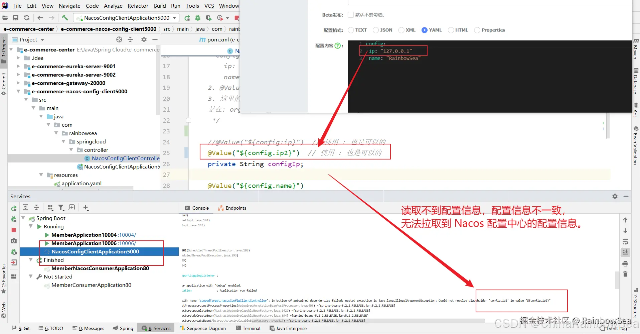Viewport: 640px width, 334px height.
Task: Synchronize files with the toolbar refresh icon
Action: coord(27,18)
